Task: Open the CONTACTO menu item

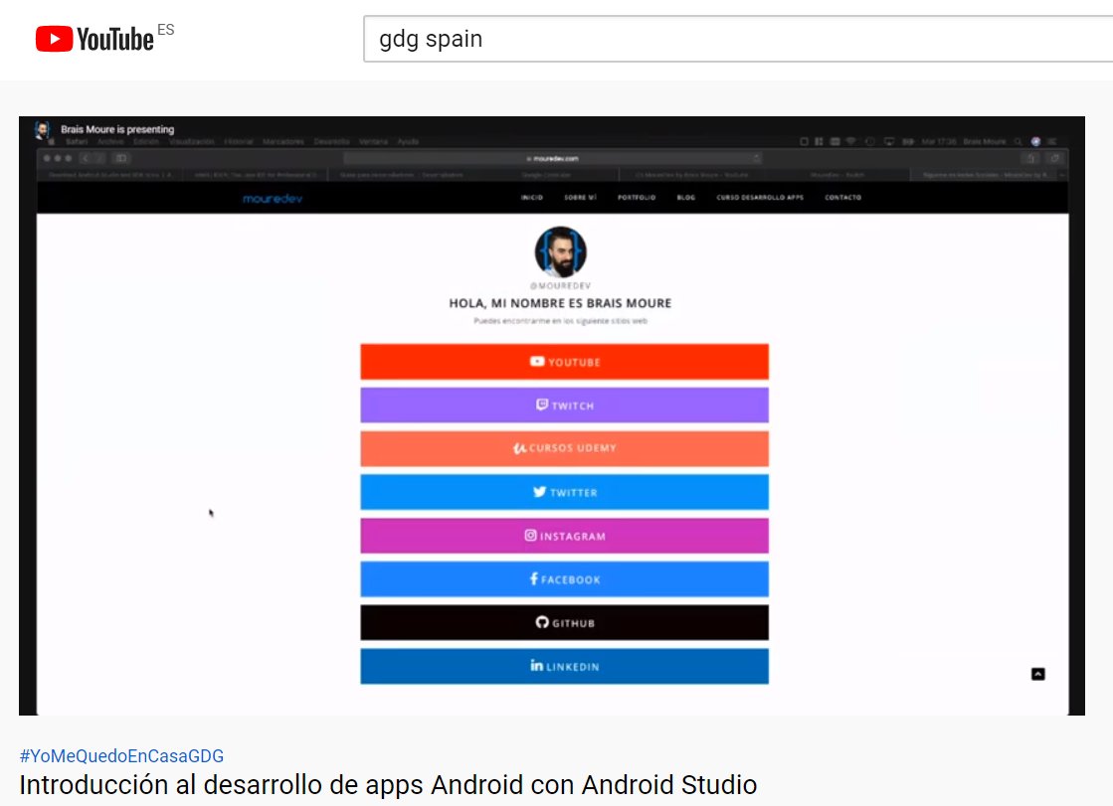Action: [x=842, y=197]
